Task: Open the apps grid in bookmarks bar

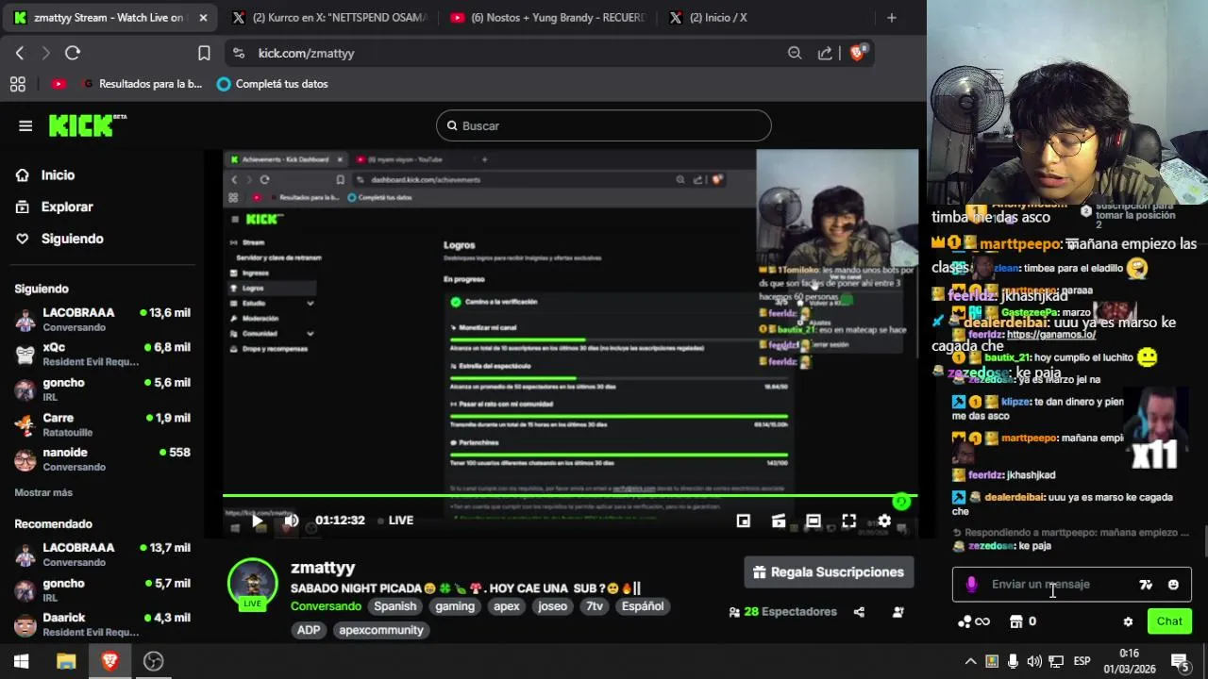Action: 18,84
